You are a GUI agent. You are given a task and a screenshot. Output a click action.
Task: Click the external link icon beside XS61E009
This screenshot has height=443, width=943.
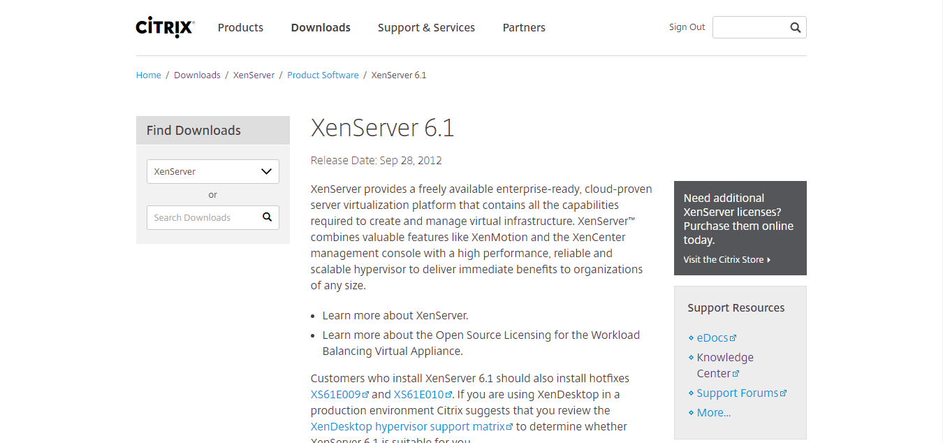pos(365,395)
